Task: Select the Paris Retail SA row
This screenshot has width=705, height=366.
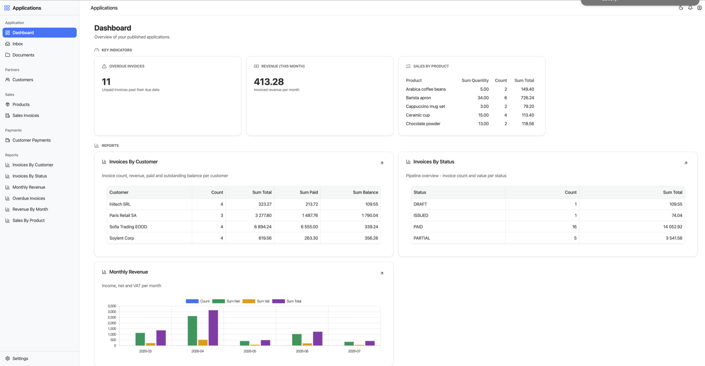Action: (244, 216)
